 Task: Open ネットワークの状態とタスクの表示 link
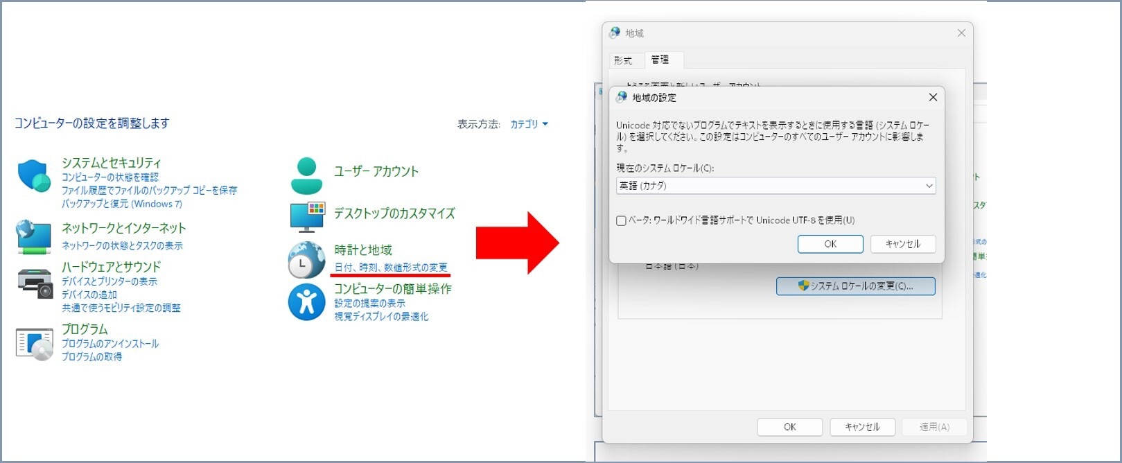click(x=122, y=246)
